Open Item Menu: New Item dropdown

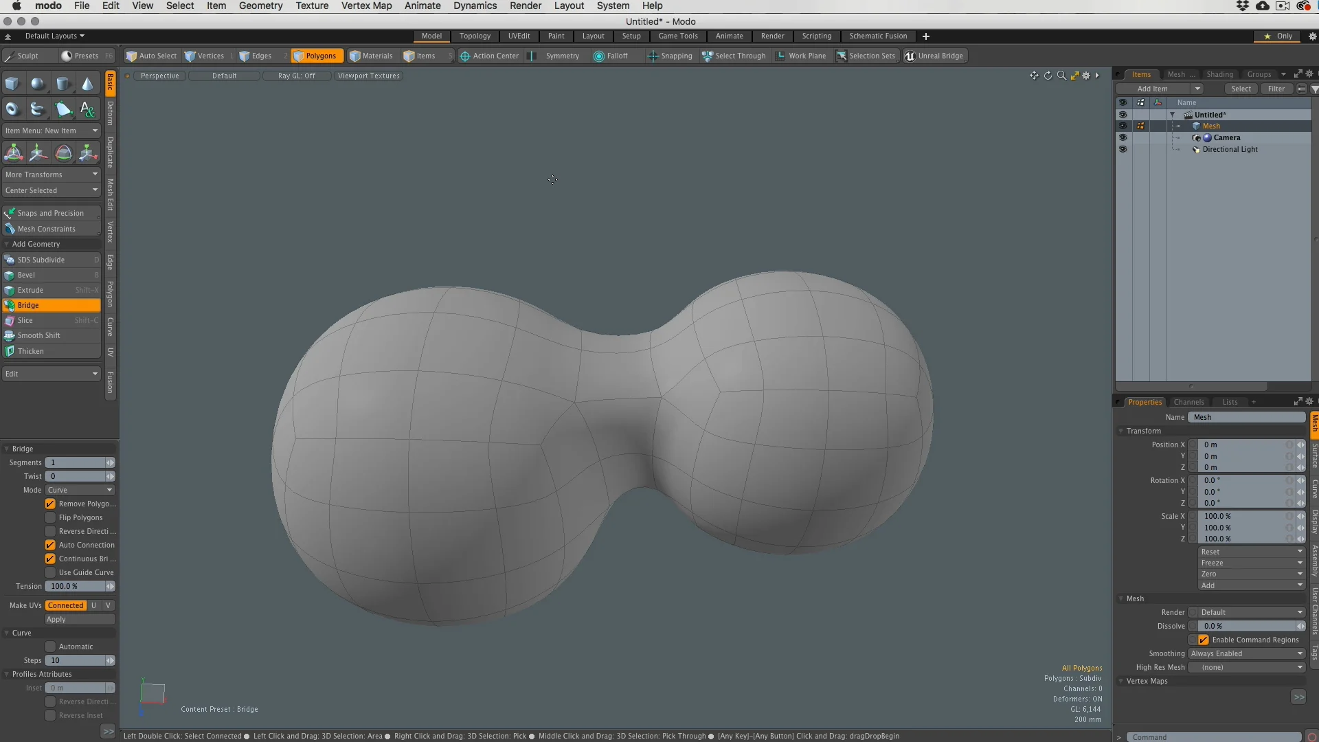(x=52, y=131)
